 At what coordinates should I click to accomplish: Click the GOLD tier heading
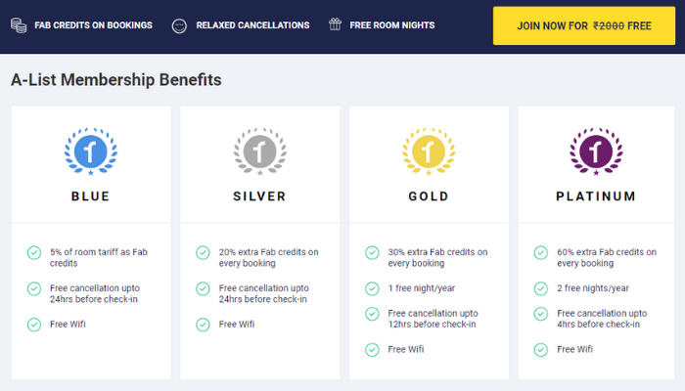click(x=428, y=196)
